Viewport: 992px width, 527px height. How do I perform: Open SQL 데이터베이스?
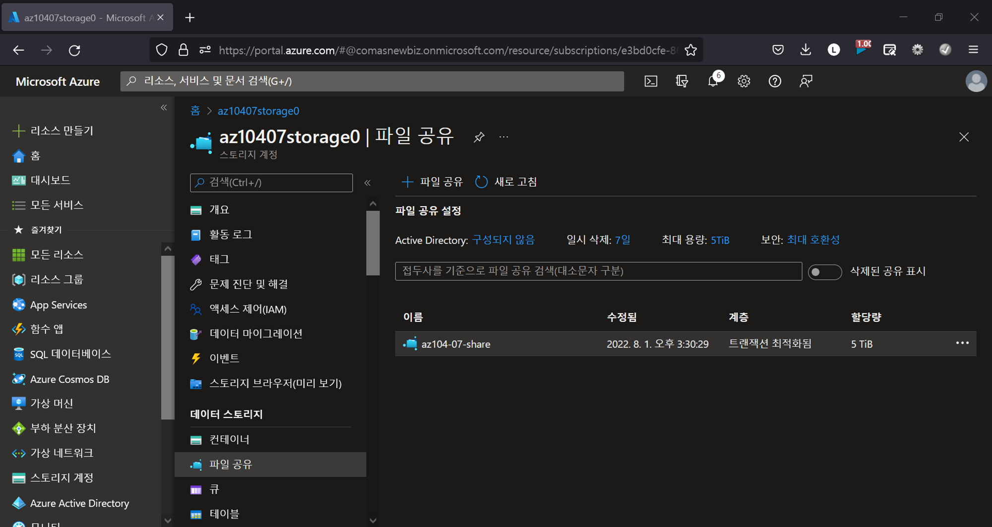tap(62, 354)
